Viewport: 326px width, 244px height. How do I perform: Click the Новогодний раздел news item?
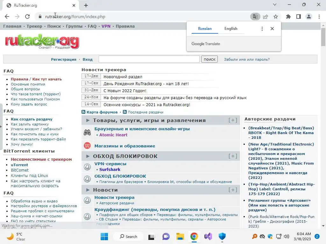[123, 77]
